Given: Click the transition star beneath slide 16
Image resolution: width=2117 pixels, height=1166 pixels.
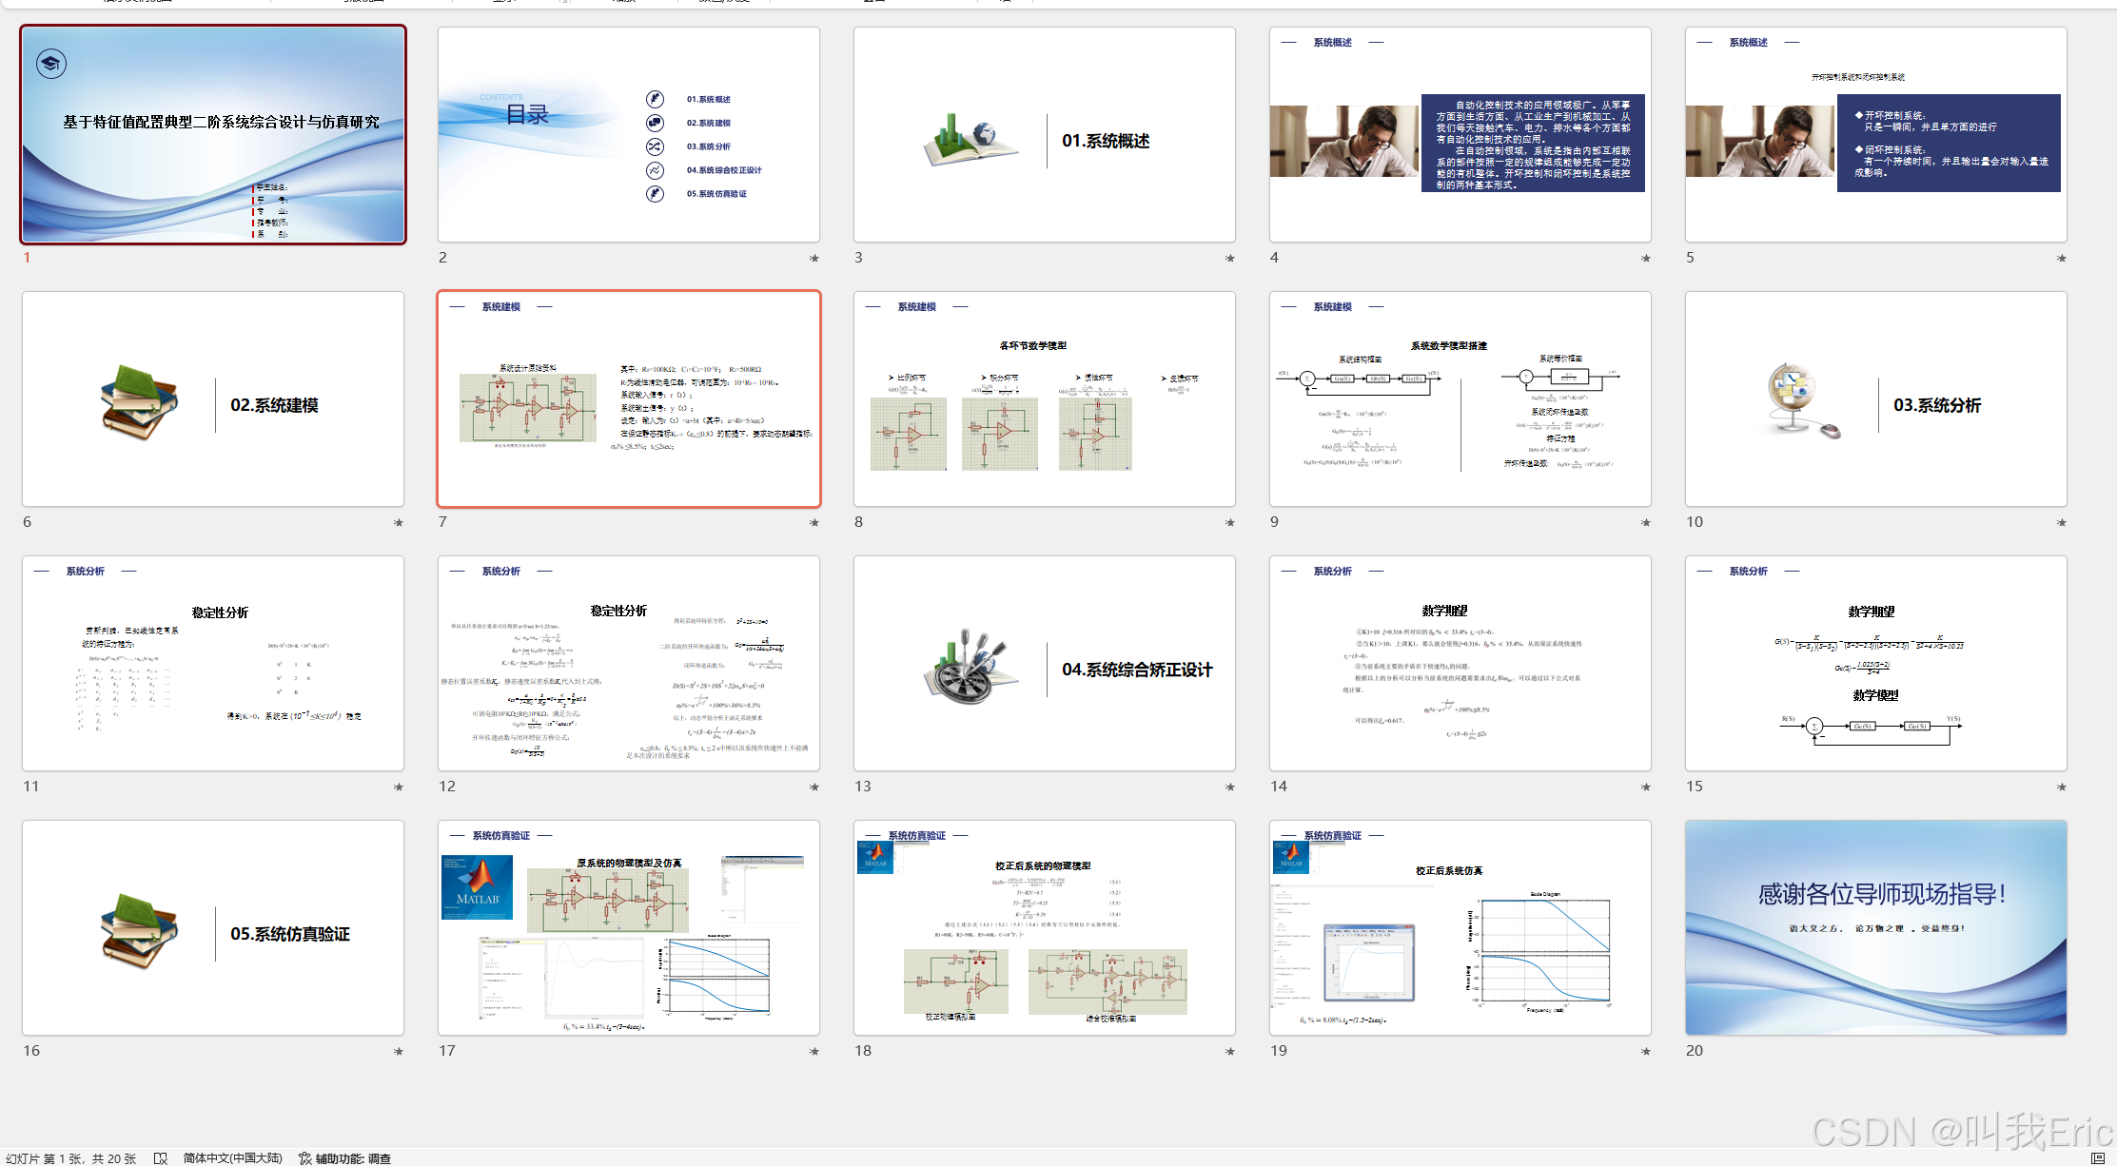Looking at the screenshot, I should coord(398,1051).
